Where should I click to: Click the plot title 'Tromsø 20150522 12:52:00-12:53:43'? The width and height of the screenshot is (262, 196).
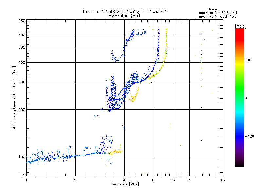click(x=124, y=11)
